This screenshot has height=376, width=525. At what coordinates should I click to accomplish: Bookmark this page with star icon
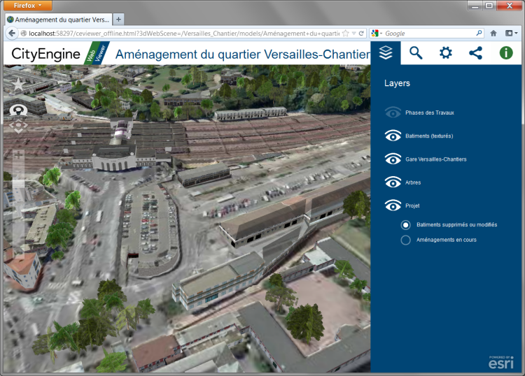click(x=346, y=33)
